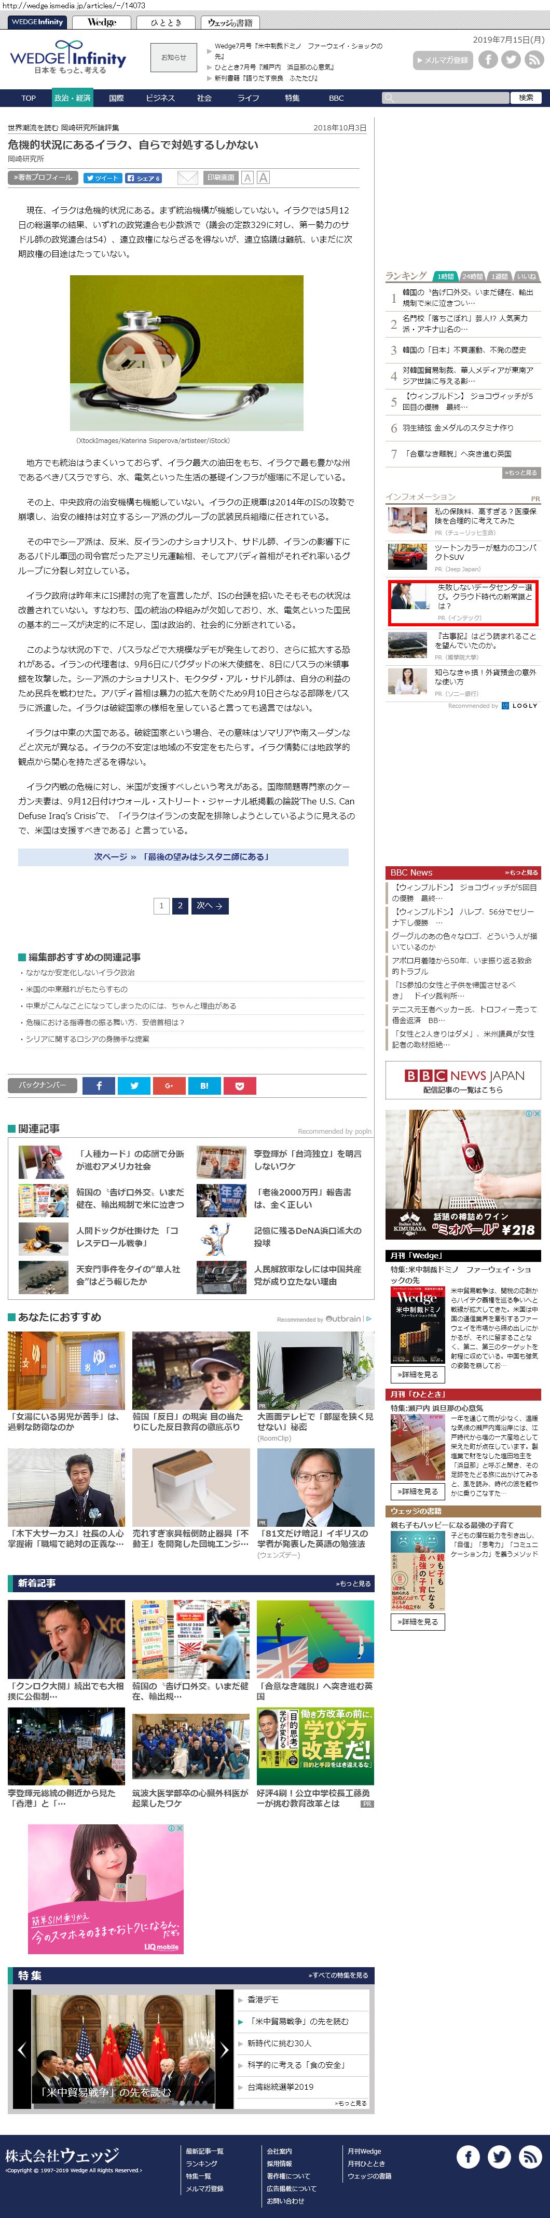Click footer Facebook round icon
Image resolution: width=550 pixels, height=2218 pixels.
468,2156
